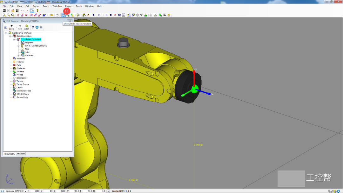Image resolution: width=343 pixels, height=193 pixels.
Task: Click the Pause icon in run toolbar
Action: coord(106,15)
